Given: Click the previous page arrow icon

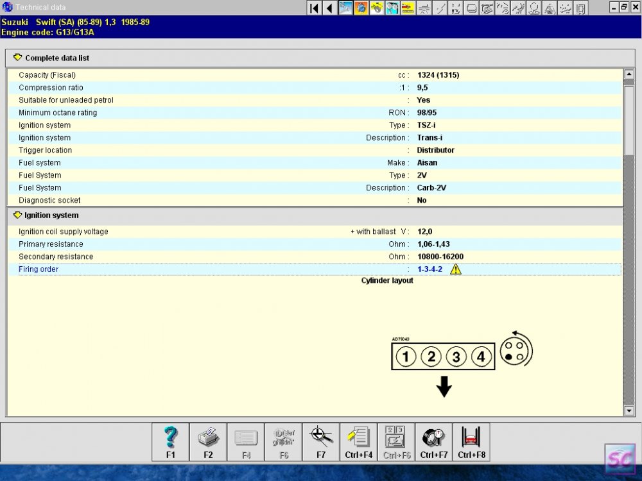Looking at the screenshot, I should (329, 8).
